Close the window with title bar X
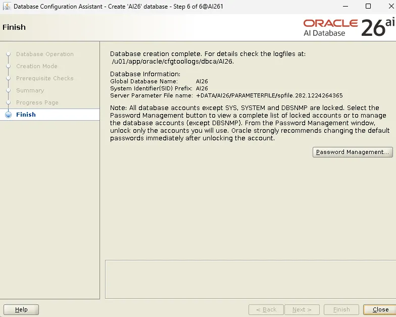 click(x=391, y=6)
